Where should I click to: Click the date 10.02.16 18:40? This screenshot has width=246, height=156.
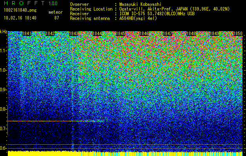[20, 18]
